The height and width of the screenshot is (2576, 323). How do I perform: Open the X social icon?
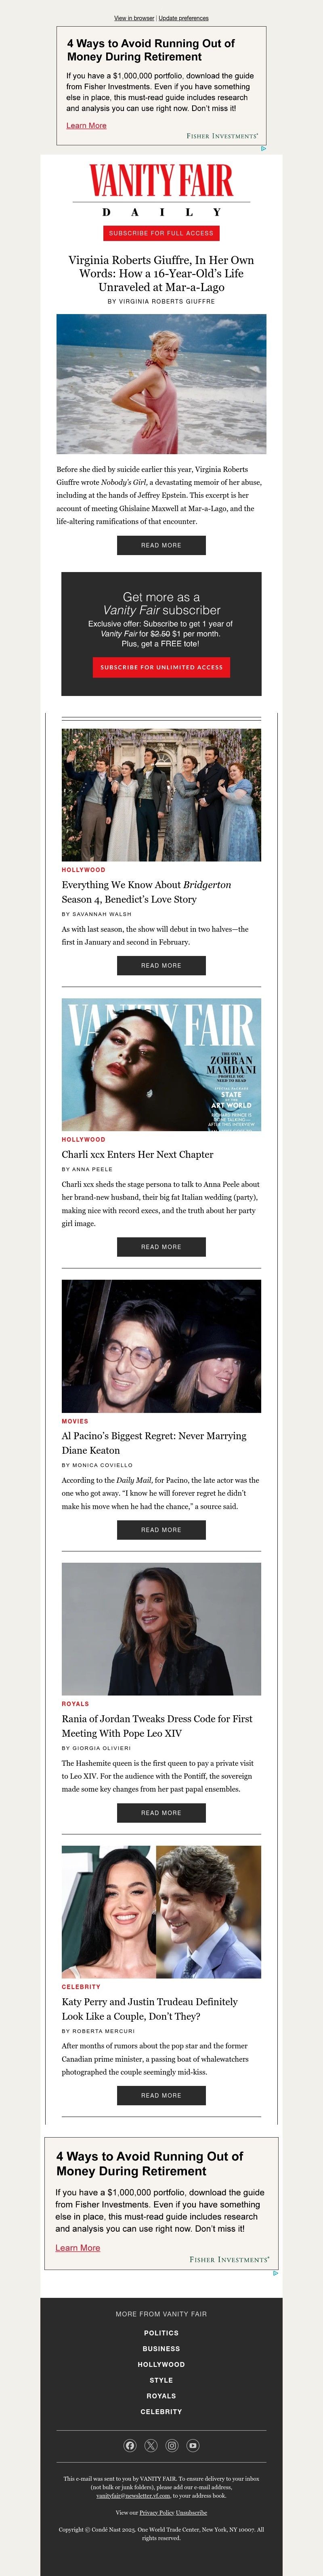151,2445
